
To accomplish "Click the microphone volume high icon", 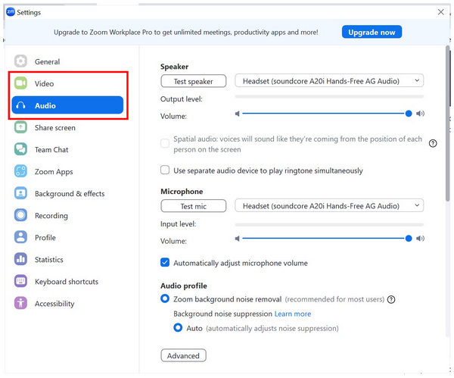I will click(420, 239).
